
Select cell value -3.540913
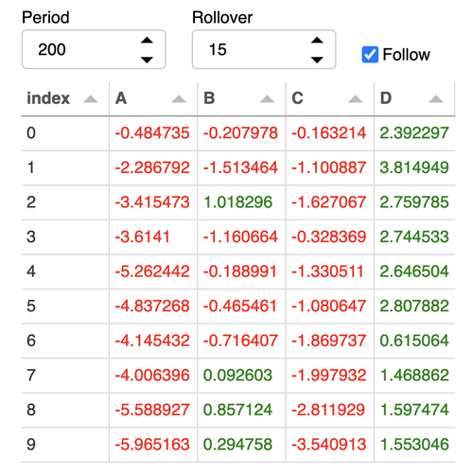(329, 445)
